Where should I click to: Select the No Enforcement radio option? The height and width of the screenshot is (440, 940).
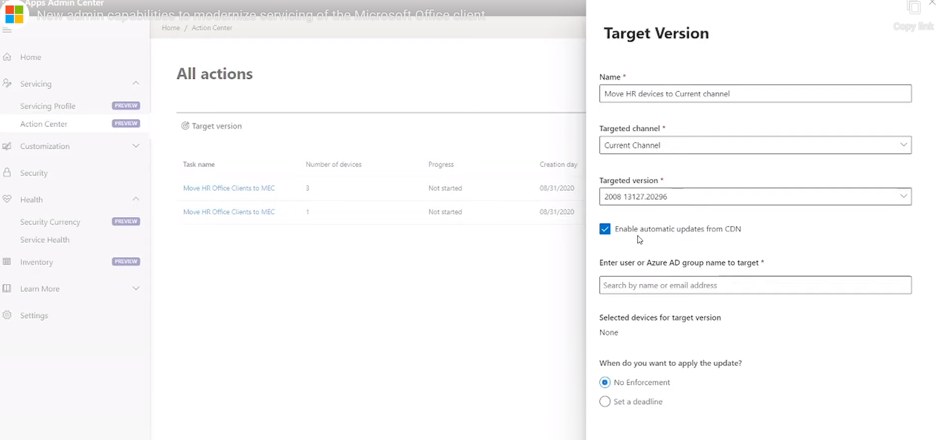pos(605,382)
